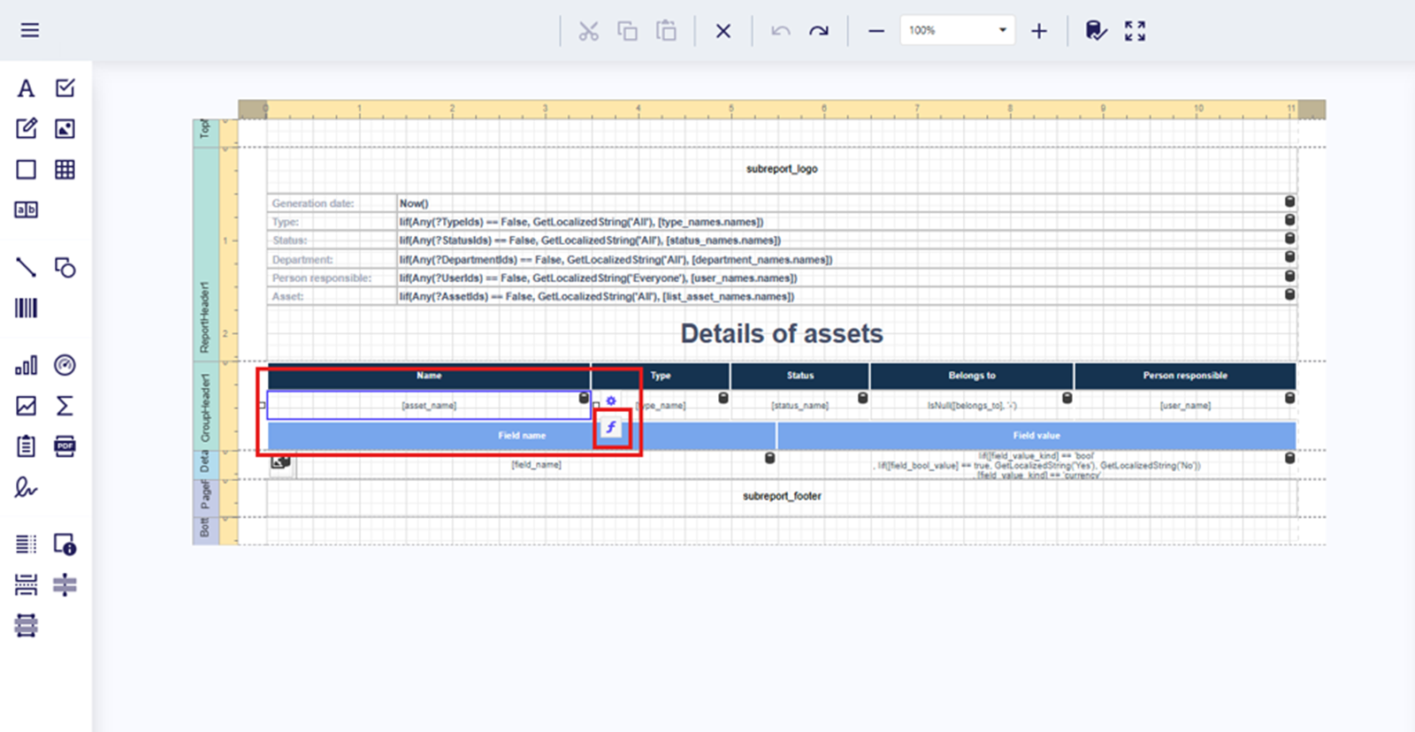Screen dimensions: 1415x732
Task: Select the Label tool in toolbox
Action: coord(26,88)
